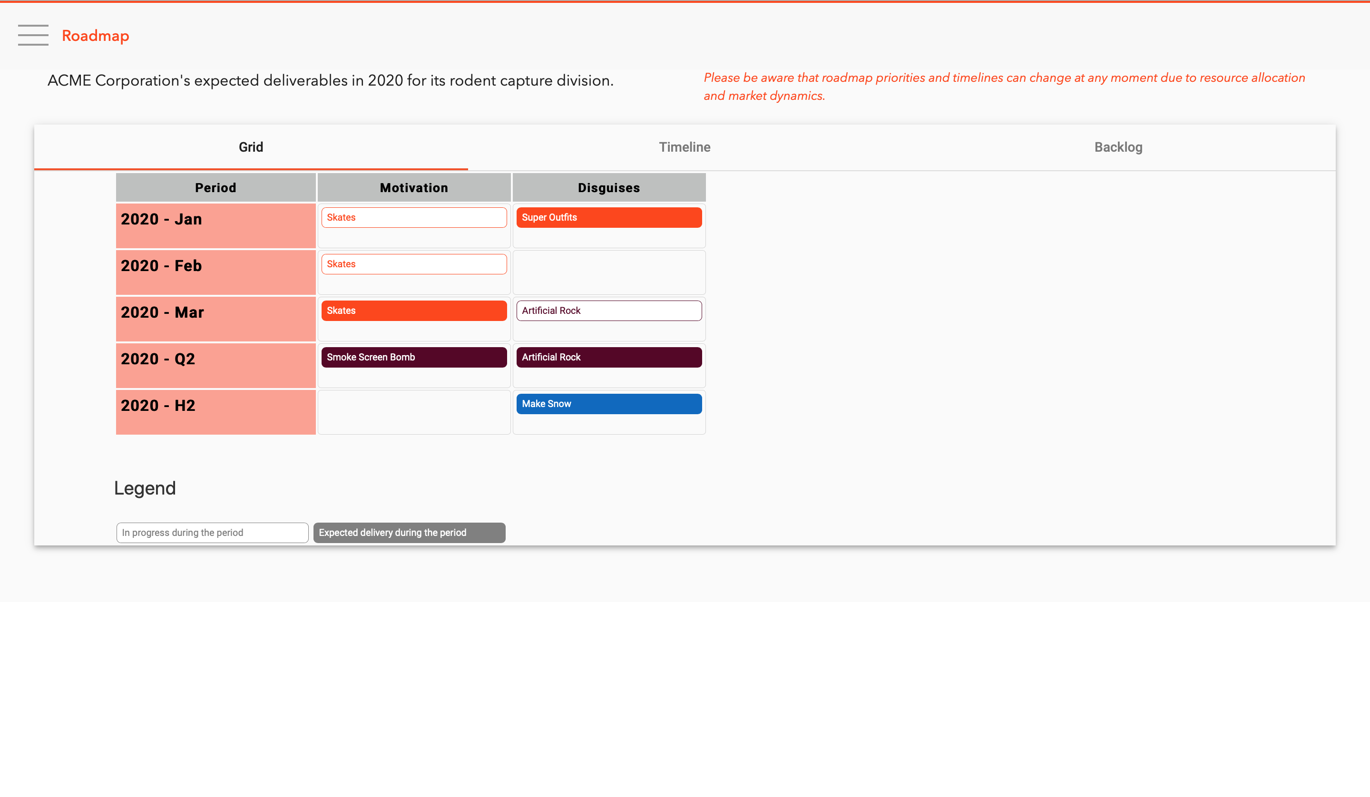Click the Make Snow item

click(x=609, y=404)
